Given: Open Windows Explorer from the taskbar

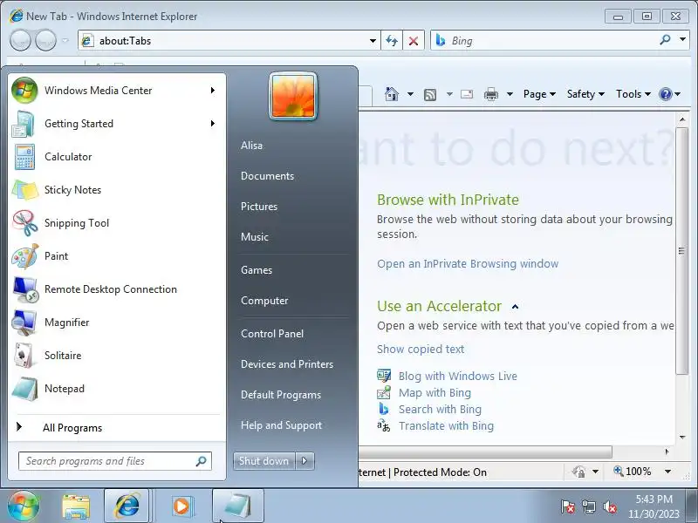Looking at the screenshot, I should pyautogui.click(x=76, y=506).
